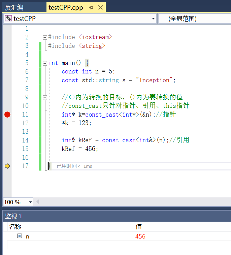The height and width of the screenshot is (255, 231).
Task: Click the <iostream> include on line 2
Action: click(x=95, y=37)
